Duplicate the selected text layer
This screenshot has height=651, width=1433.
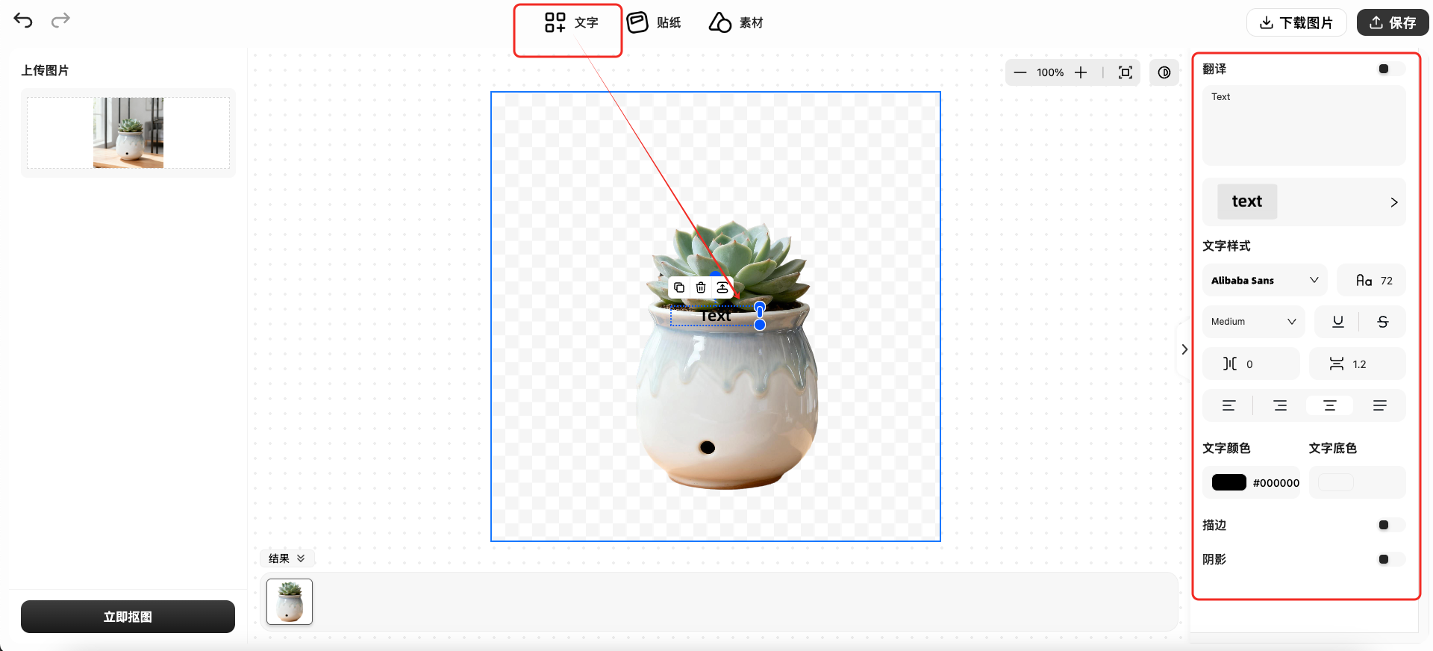(x=678, y=287)
